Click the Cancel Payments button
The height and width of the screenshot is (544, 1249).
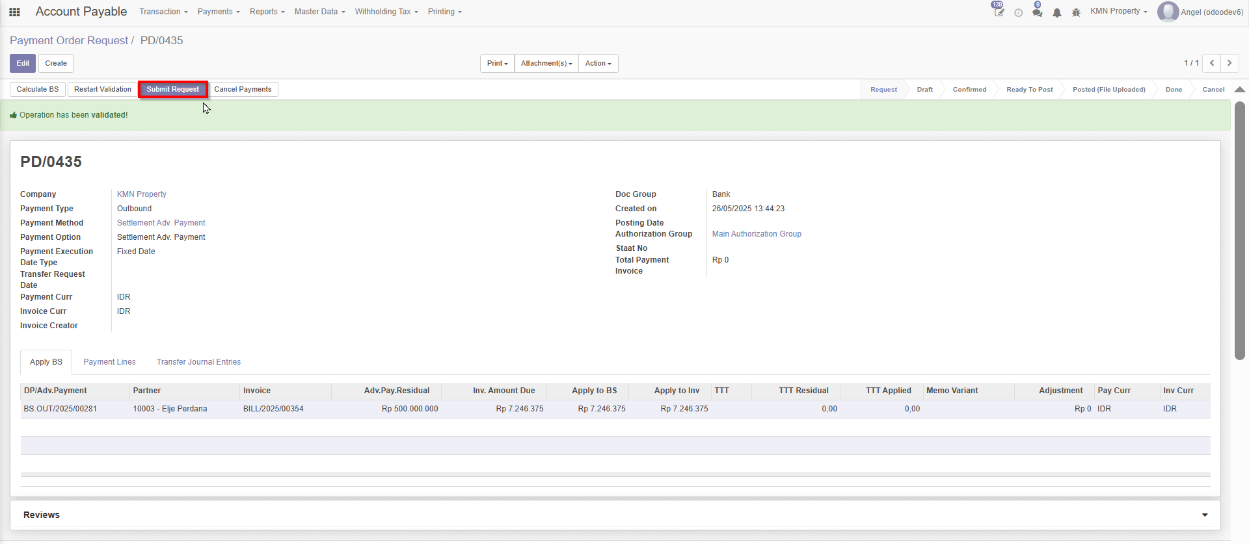tap(243, 89)
